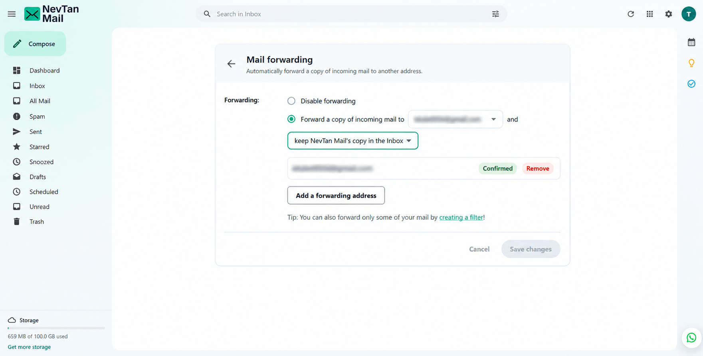Open the hamburger main menu
The width and height of the screenshot is (703, 356).
click(x=12, y=14)
